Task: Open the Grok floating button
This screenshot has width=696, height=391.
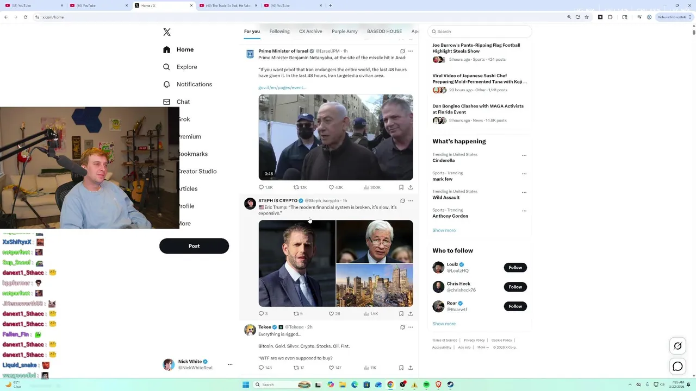Action: click(678, 346)
